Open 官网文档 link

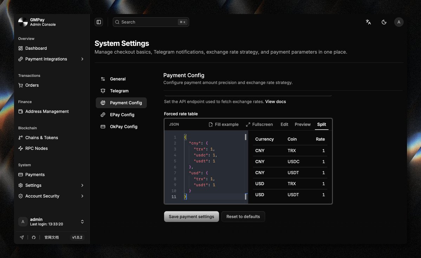point(52,237)
